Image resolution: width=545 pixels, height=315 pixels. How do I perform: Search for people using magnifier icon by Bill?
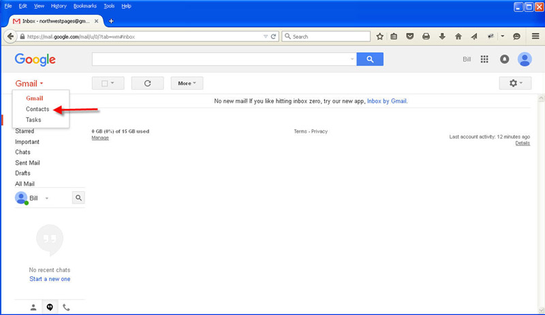click(x=78, y=197)
